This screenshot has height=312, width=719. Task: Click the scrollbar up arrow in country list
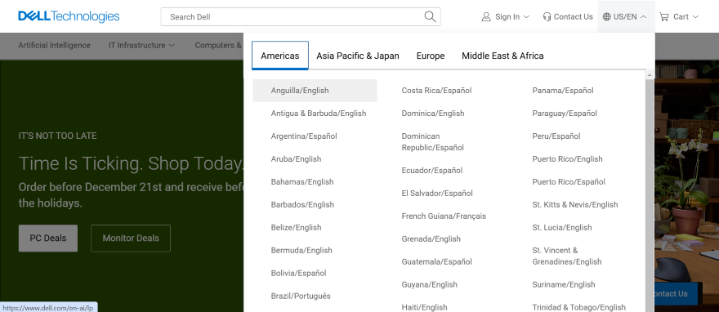click(650, 75)
